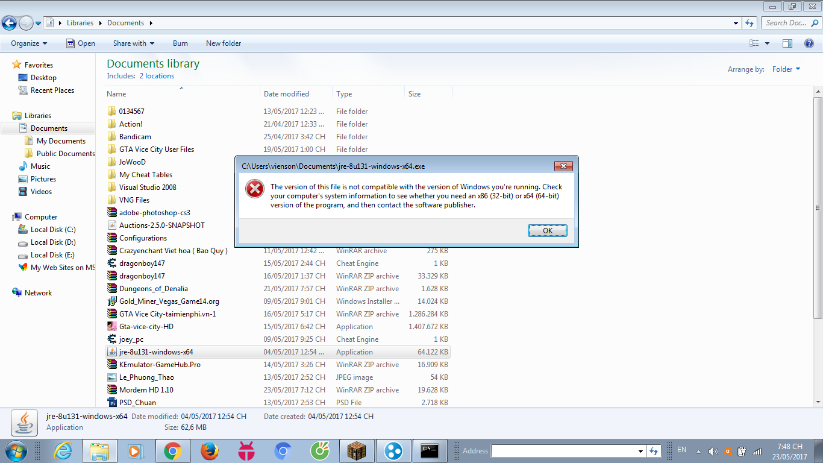Select the Bandicam folder icon
The image size is (823, 463).
(x=111, y=137)
